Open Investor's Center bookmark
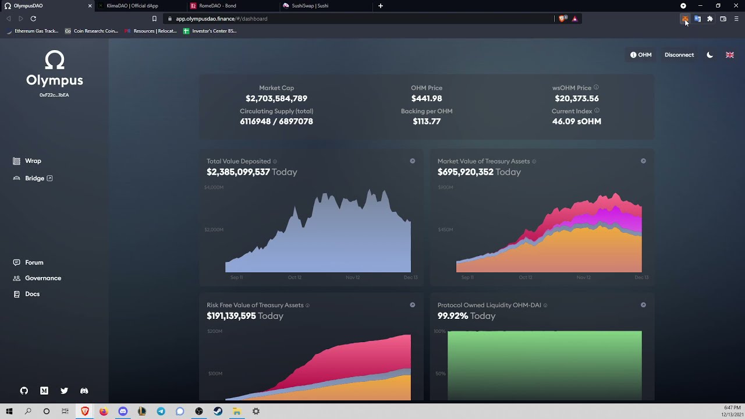Viewport: 745px width, 419px height. [210, 31]
